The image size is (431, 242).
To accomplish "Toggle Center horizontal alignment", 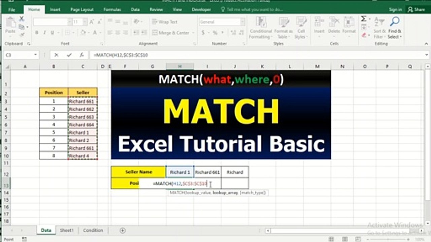I will pyautogui.click(x=118, y=33).
